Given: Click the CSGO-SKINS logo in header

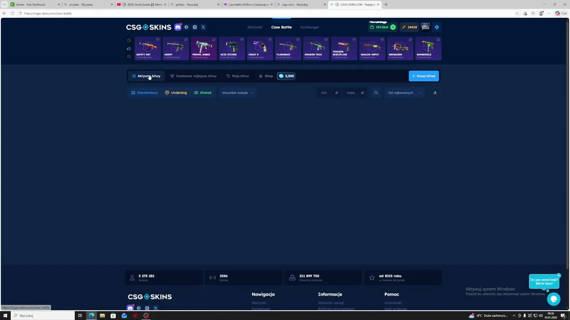Looking at the screenshot, I should [x=149, y=27].
